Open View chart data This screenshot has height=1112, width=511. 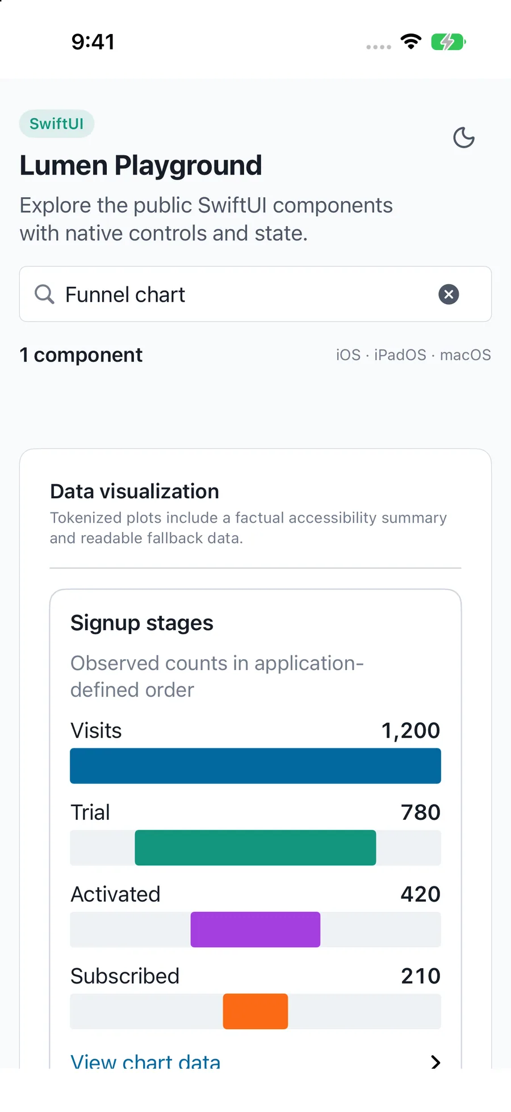[x=145, y=1061]
